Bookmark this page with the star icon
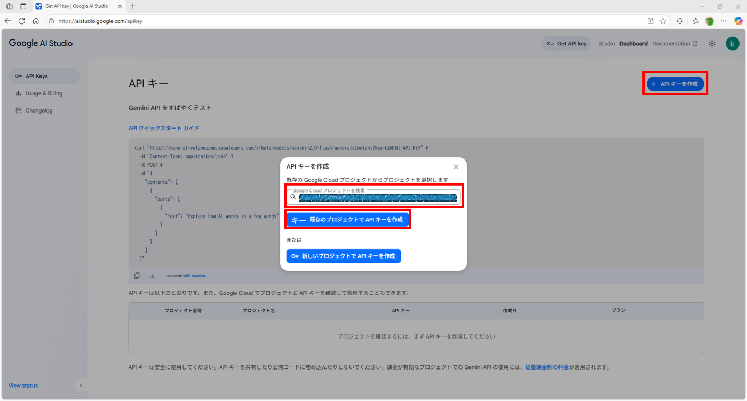 click(663, 21)
